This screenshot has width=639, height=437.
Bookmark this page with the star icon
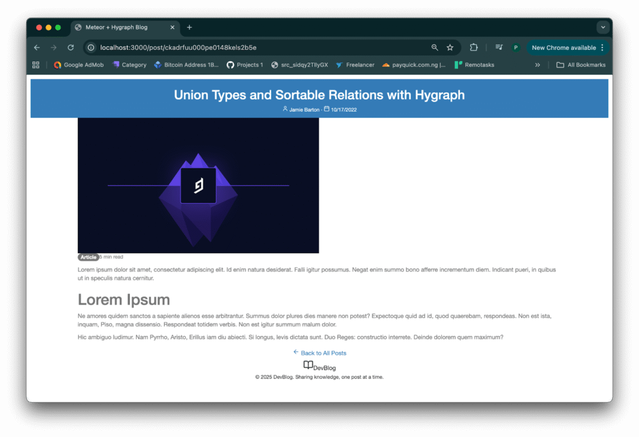450,47
